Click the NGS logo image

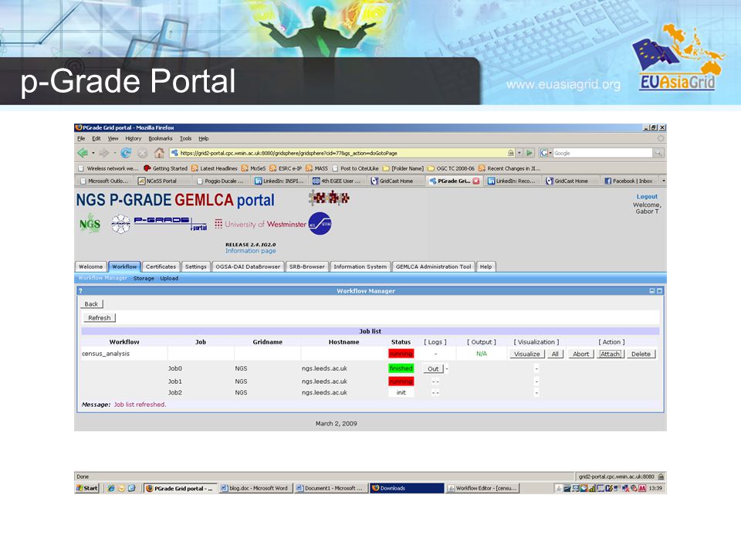pyautogui.click(x=90, y=224)
